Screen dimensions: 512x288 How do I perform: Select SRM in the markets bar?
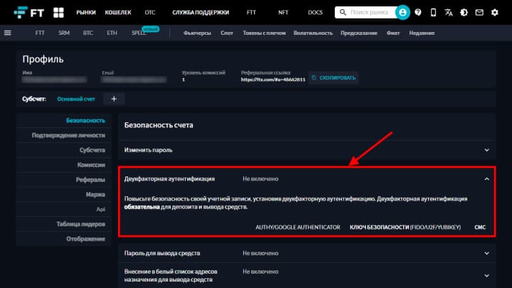click(x=64, y=33)
